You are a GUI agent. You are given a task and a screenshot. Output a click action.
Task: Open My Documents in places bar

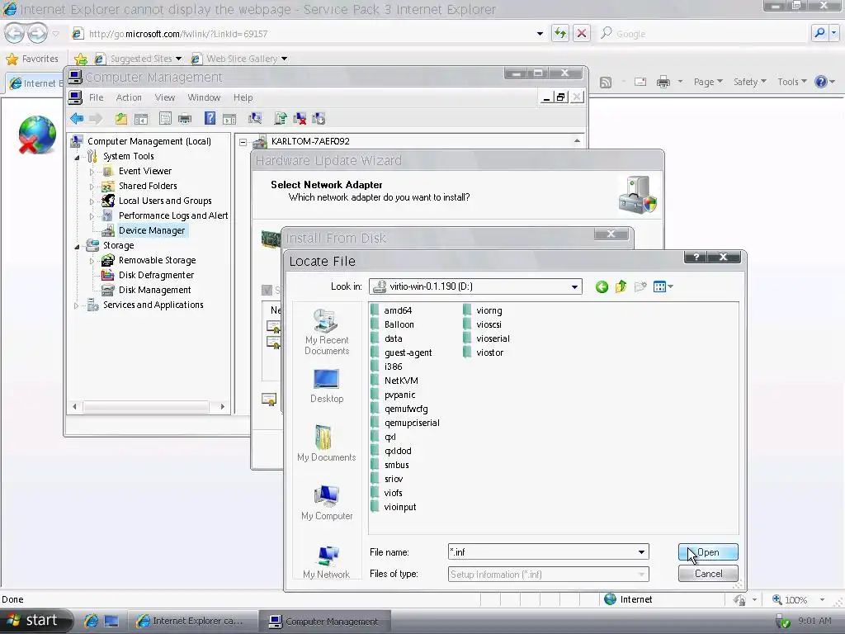327,443
